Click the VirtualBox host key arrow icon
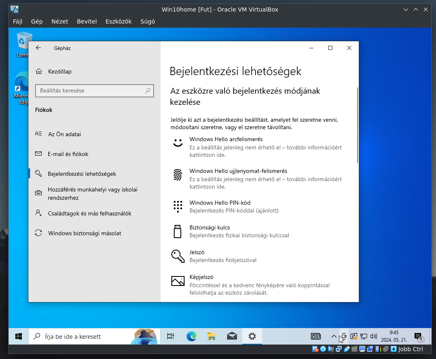436x359 pixels. tap(394, 349)
